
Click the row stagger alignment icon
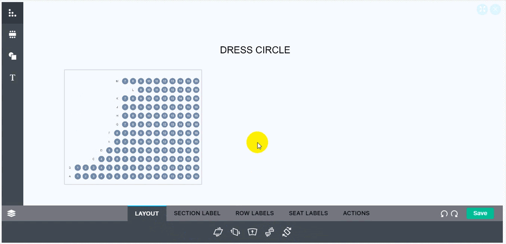click(270, 232)
